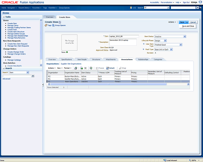
Task: Open the Manage Catalogs link
Action: 14,60
